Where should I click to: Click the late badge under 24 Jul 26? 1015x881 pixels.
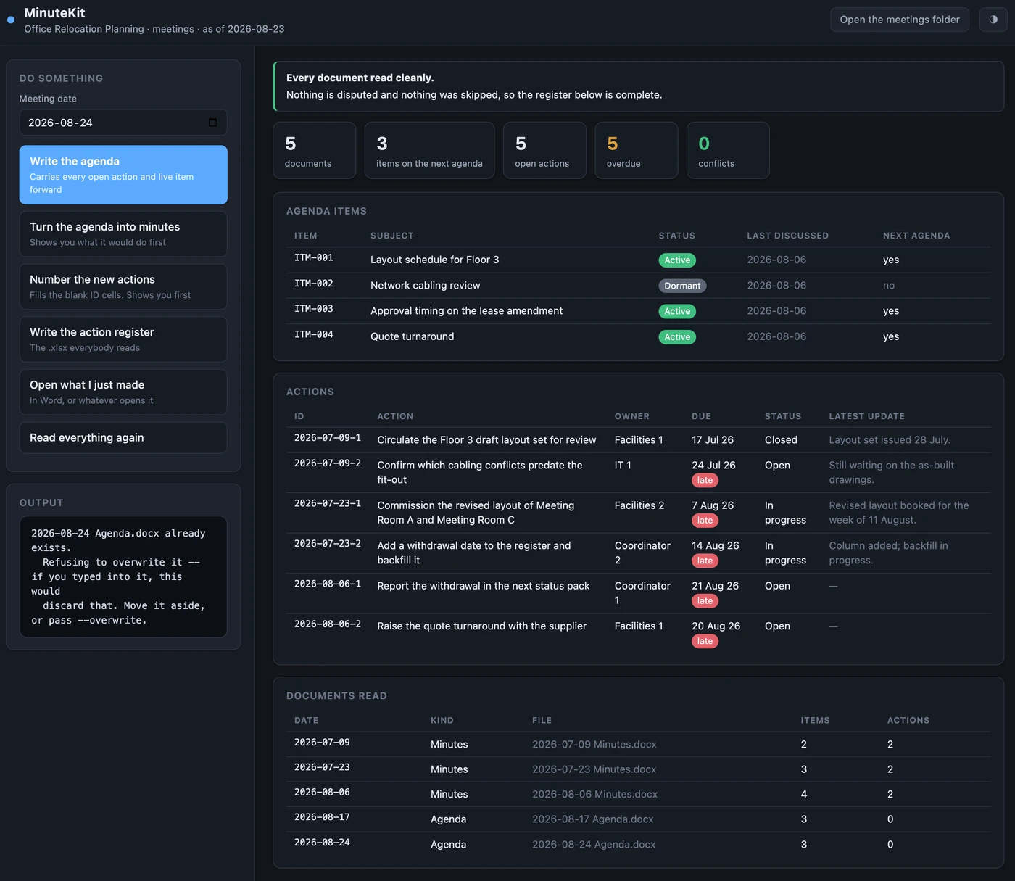pyautogui.click(x=705, y=481)
